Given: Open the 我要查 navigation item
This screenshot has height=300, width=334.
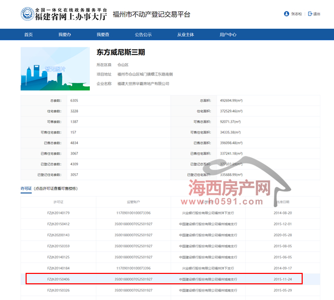Looking at the screenshot, I should [x=103, y=34].
